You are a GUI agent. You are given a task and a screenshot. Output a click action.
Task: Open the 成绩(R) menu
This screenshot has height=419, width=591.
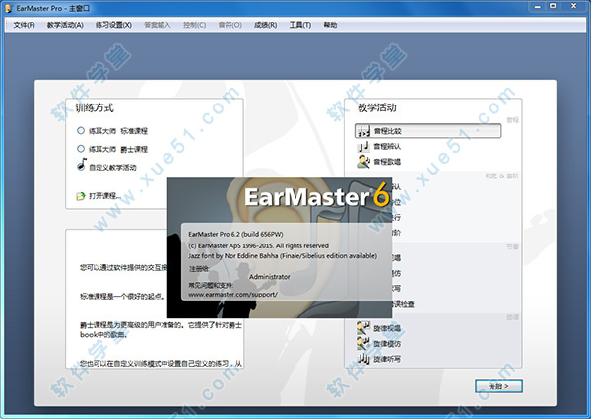[265, 25]
